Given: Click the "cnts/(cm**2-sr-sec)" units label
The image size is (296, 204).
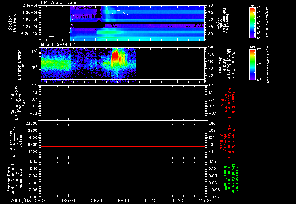Looking at the screenshot, I should click(x=267, y=22).
